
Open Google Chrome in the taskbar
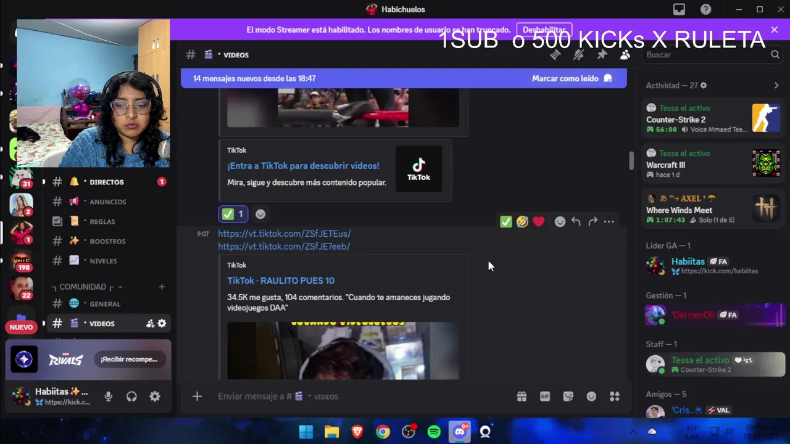(x=383, y=432)
